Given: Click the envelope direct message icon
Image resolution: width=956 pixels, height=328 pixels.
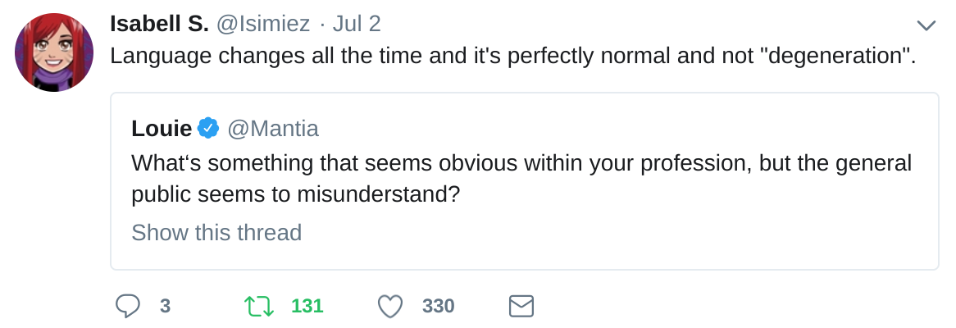Looking at the screenshot, I should [521, 307].
